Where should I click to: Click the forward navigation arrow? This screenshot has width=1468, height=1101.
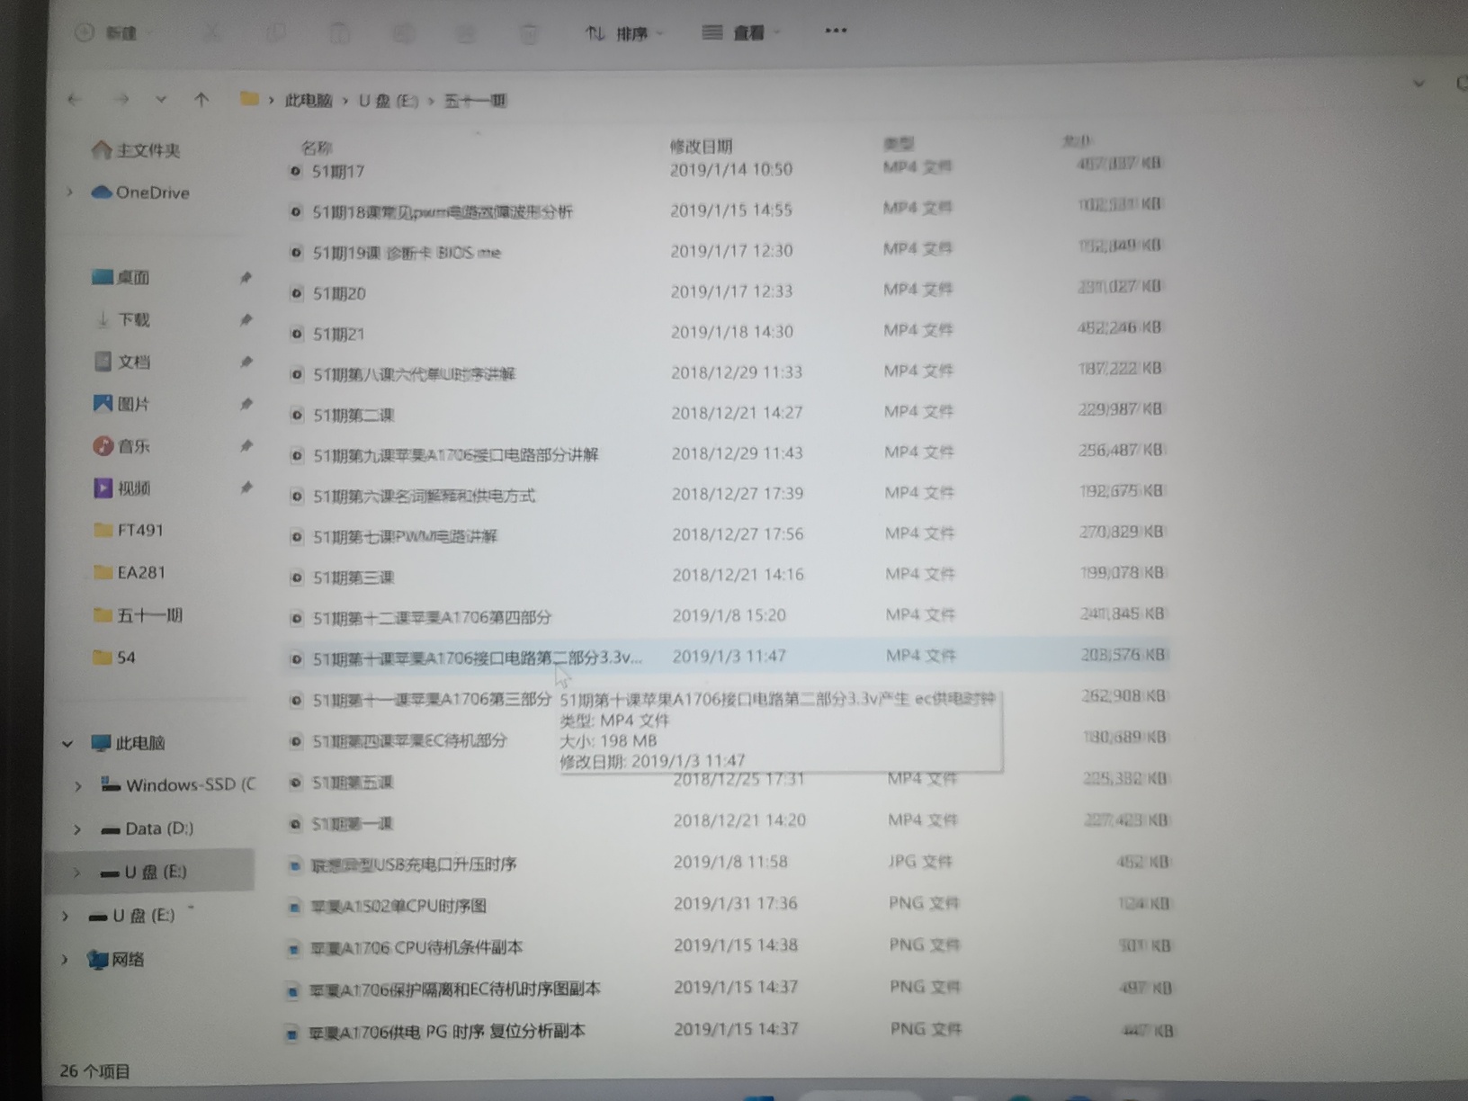click(121, 100)
